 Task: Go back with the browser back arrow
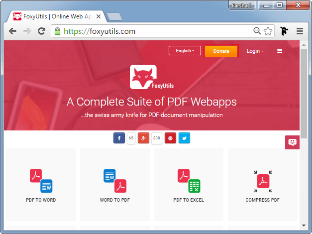pos(13,31)
